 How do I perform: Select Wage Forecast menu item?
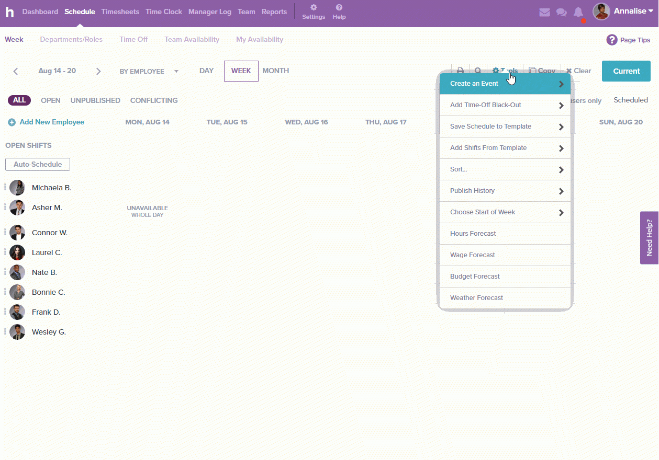coord(505,255)
